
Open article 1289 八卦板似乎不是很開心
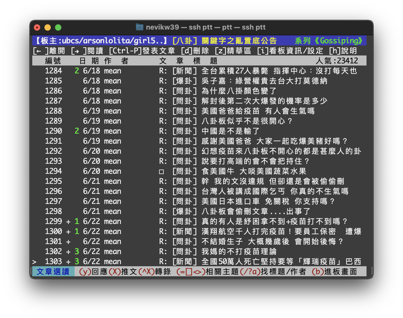199,121
